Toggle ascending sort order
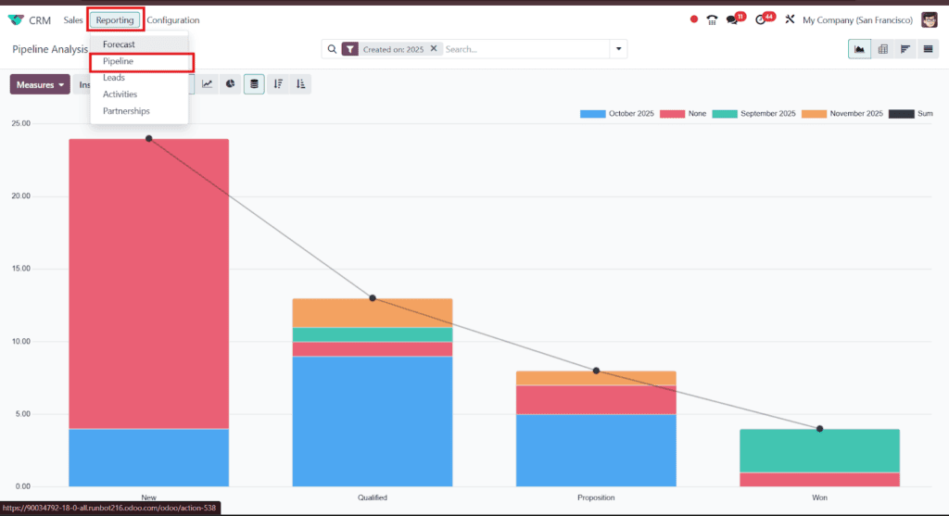 tap(300, 84)
